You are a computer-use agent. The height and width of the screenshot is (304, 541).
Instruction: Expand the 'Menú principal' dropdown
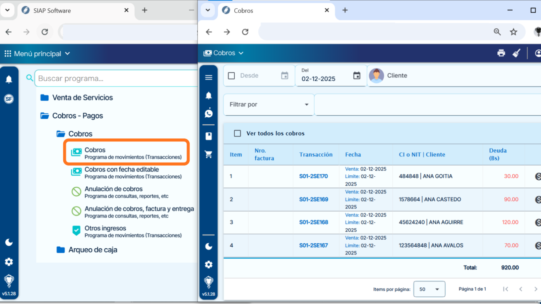coord(37,54)
